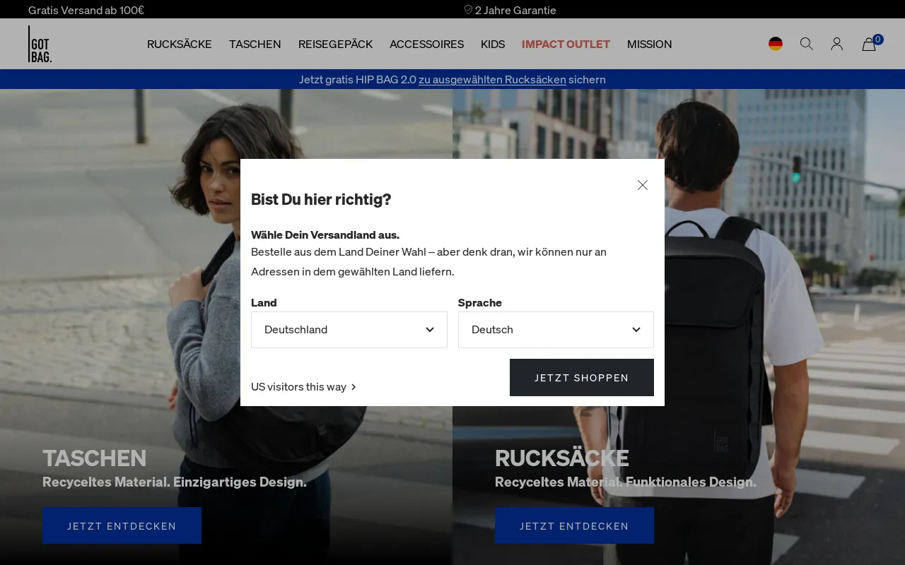Open the user account icon

point(837,44)
